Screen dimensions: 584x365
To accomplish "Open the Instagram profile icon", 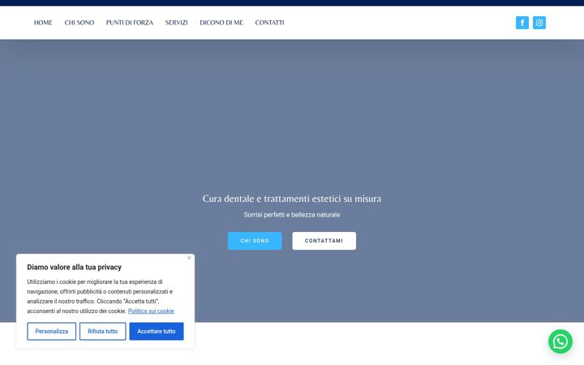I will [539, 23].
